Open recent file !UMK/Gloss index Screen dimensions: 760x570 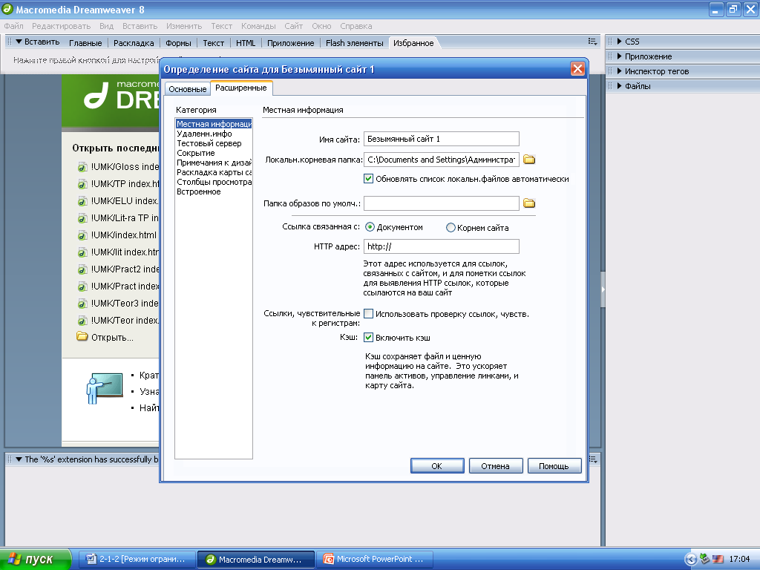pyautogui.click(x=118, y=167)
